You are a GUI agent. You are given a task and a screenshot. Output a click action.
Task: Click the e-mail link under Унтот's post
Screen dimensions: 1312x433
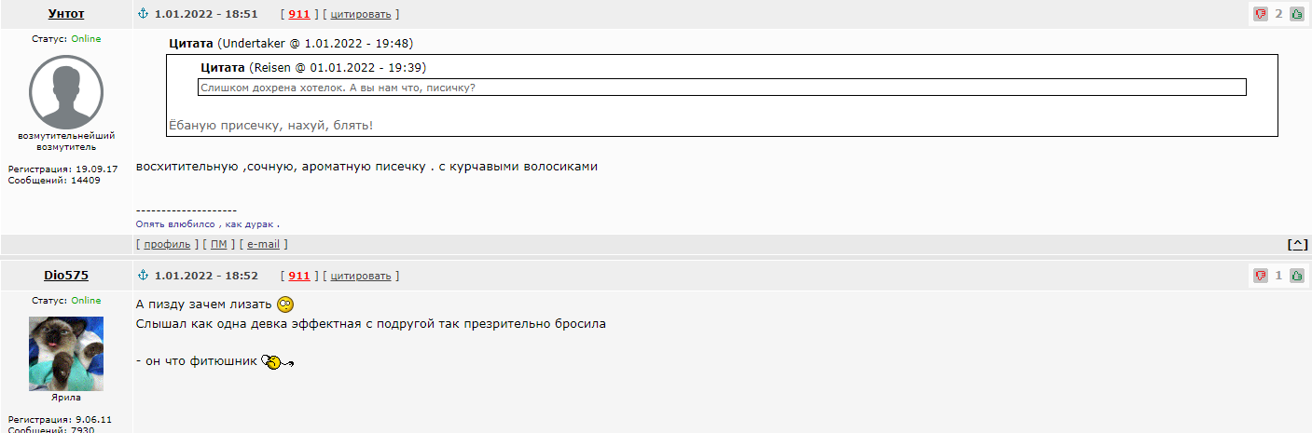coord(263,244)
